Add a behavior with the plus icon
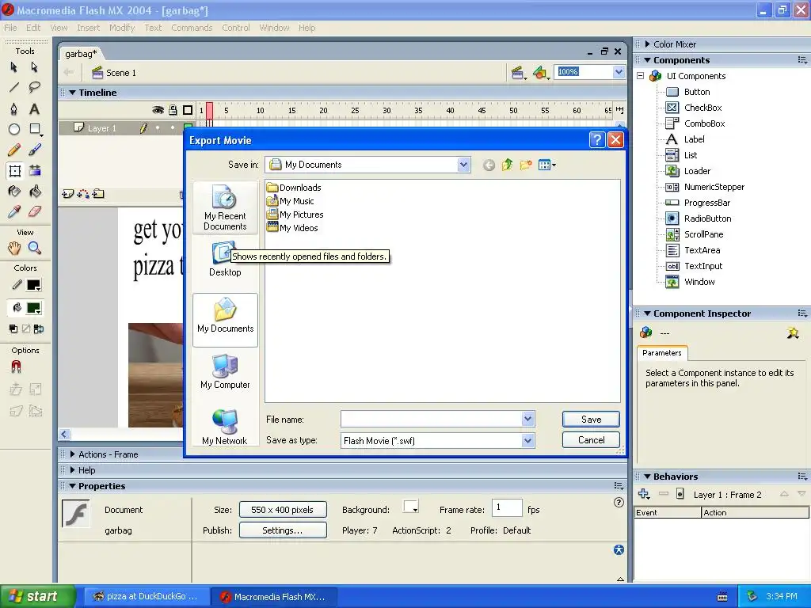Image resolution: width=811 pixels, height=608 pixels. (x=643, y=494)
